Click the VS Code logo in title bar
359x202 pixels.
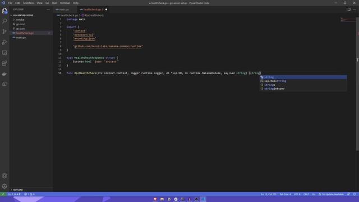(3, 3)
